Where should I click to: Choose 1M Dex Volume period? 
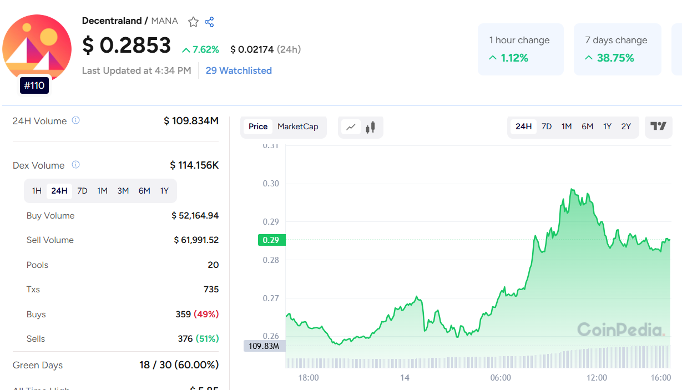pyautogui.click(x=102, y=191)
